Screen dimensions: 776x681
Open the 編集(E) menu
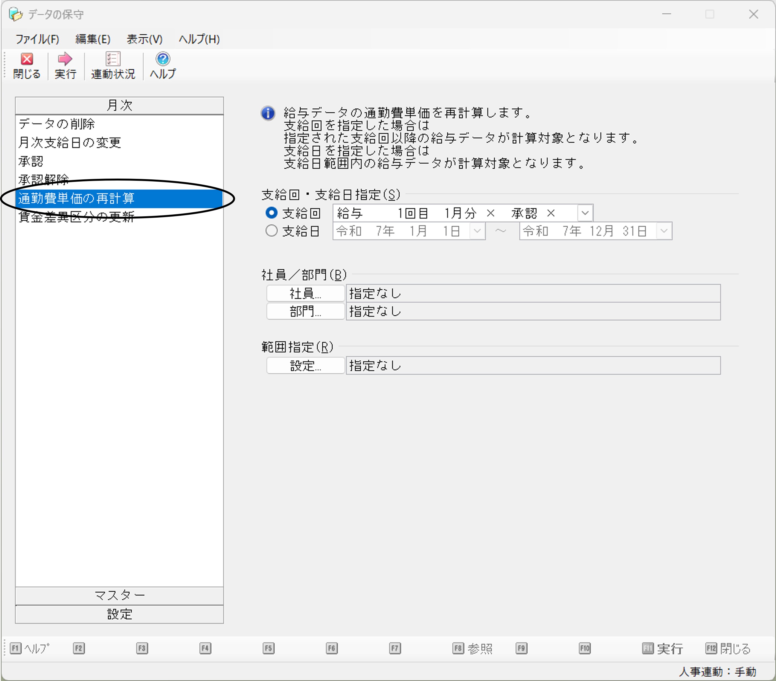93,39
